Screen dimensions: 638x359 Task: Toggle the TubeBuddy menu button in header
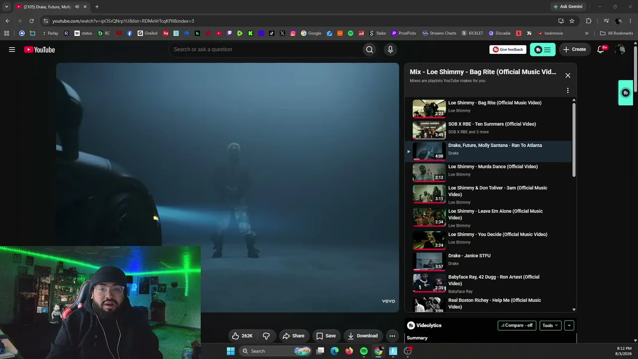point(543,49)
